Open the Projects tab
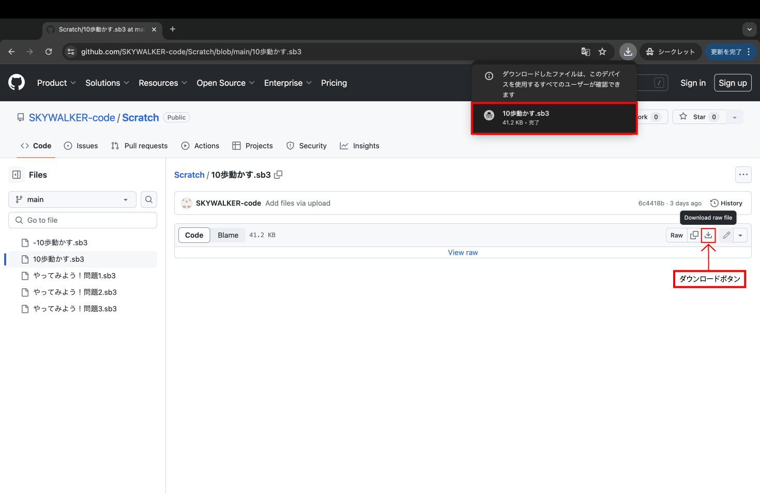 coord(252,146)
